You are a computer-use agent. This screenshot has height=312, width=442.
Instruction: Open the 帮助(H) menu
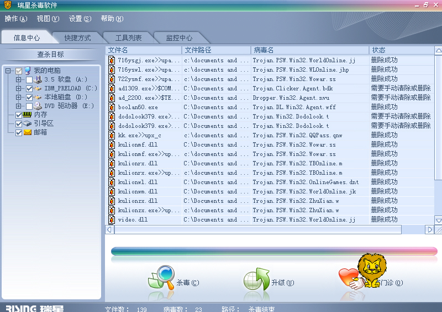point(112,19)
